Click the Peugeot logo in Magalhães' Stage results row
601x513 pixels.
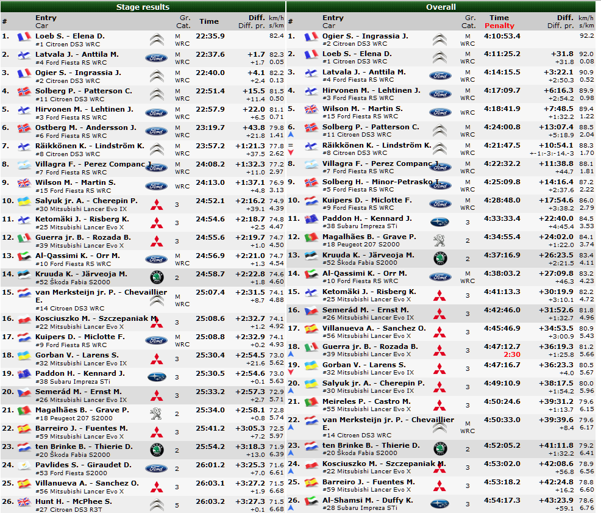click(x=156, y=414)
